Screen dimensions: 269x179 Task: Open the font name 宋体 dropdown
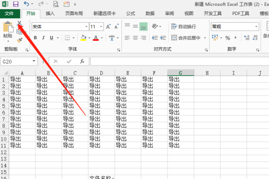86,27
